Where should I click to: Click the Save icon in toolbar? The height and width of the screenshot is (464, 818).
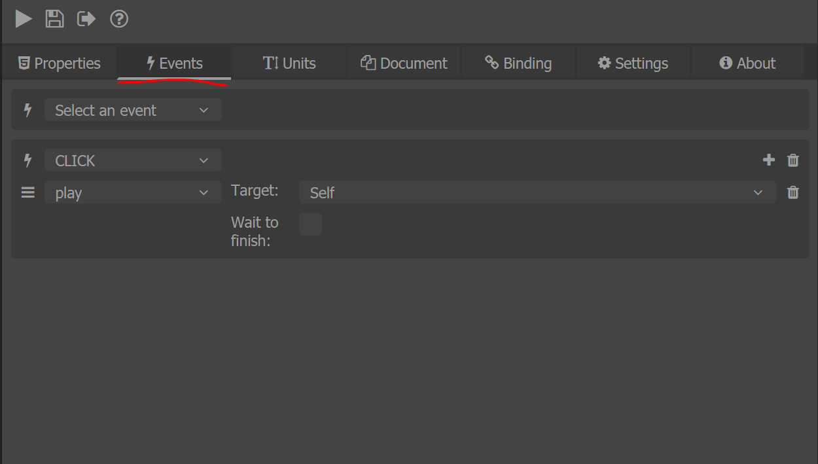[x=54, y=18]
